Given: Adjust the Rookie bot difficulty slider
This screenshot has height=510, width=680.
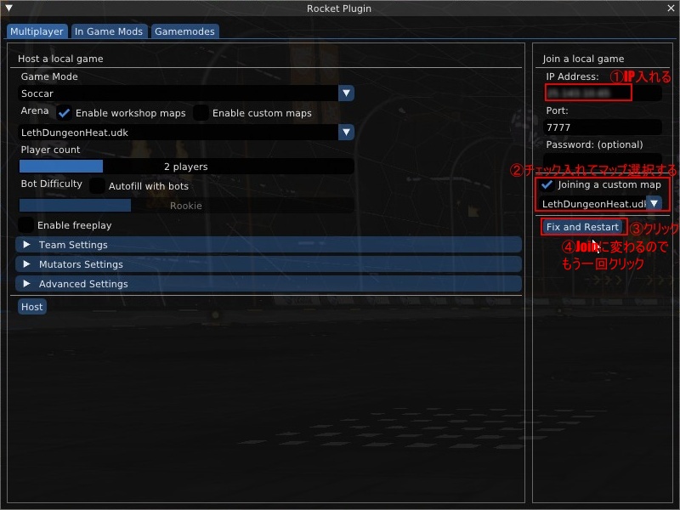Looking at the screenshot, I should [186, 206].
